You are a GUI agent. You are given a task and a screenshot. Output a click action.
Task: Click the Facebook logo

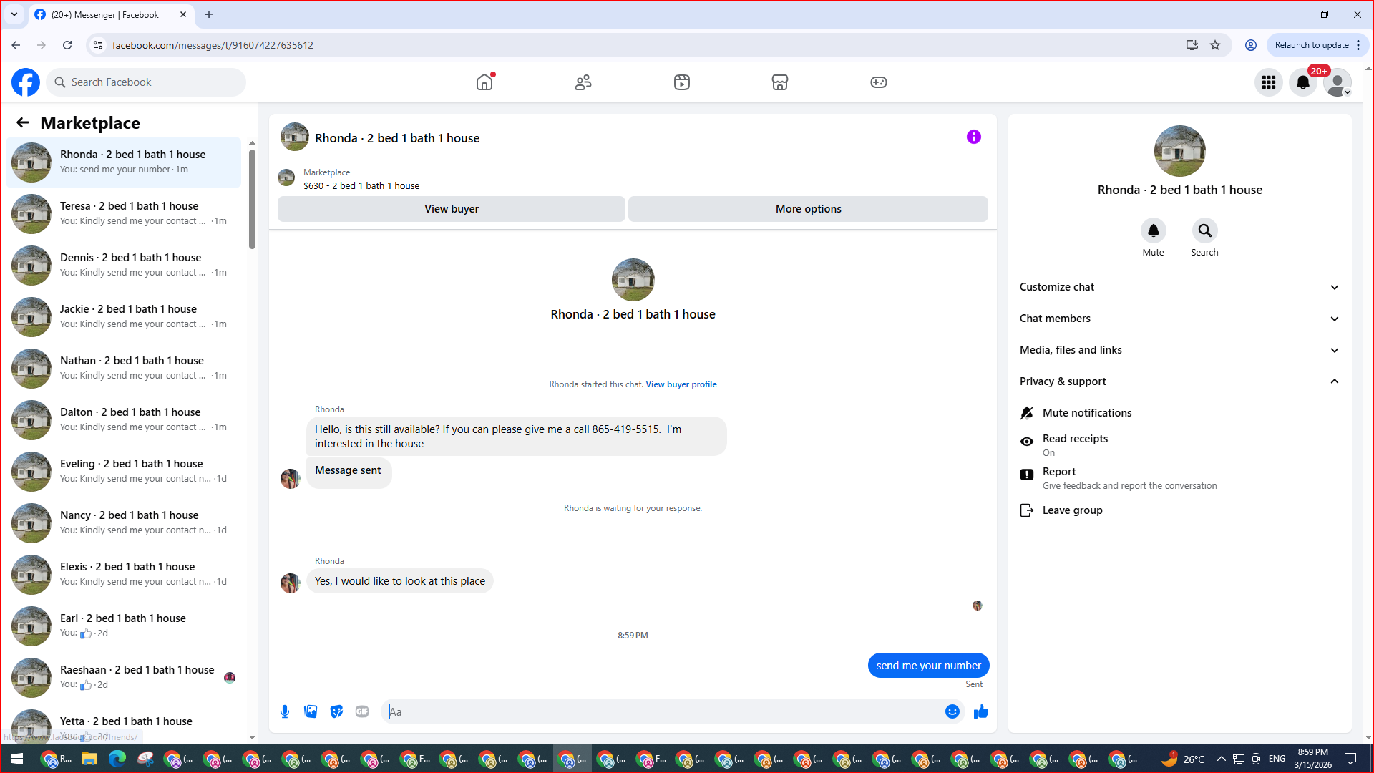point(26,82)
